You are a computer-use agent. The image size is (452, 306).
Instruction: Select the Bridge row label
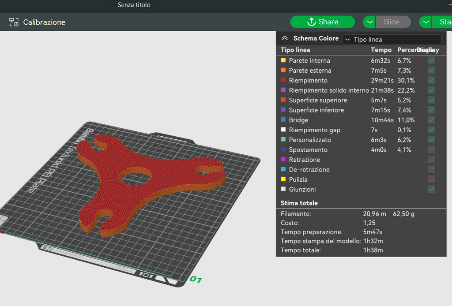point(298,120)
